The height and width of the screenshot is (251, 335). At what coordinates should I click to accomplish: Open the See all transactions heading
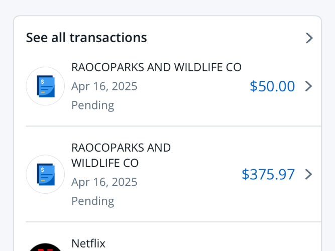click(x=86, y=38)
